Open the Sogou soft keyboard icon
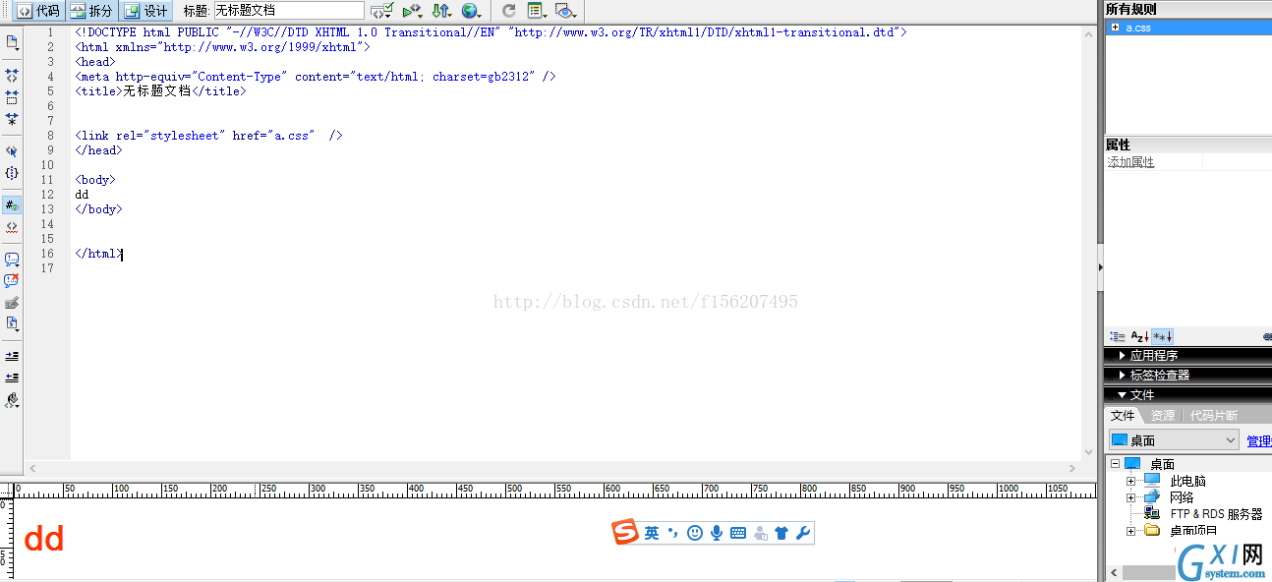The width and height of the screenshot is (1272, 582). pos(738,533)
